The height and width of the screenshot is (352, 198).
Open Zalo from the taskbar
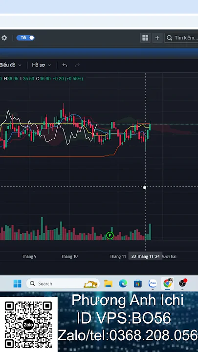click(153, 283)
